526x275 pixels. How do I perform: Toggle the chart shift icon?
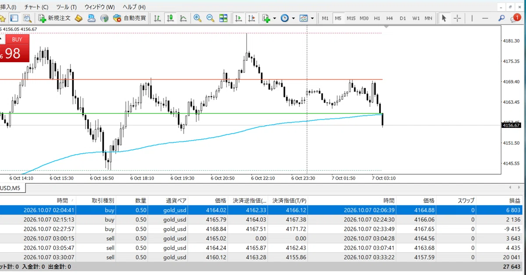(252, 18)
